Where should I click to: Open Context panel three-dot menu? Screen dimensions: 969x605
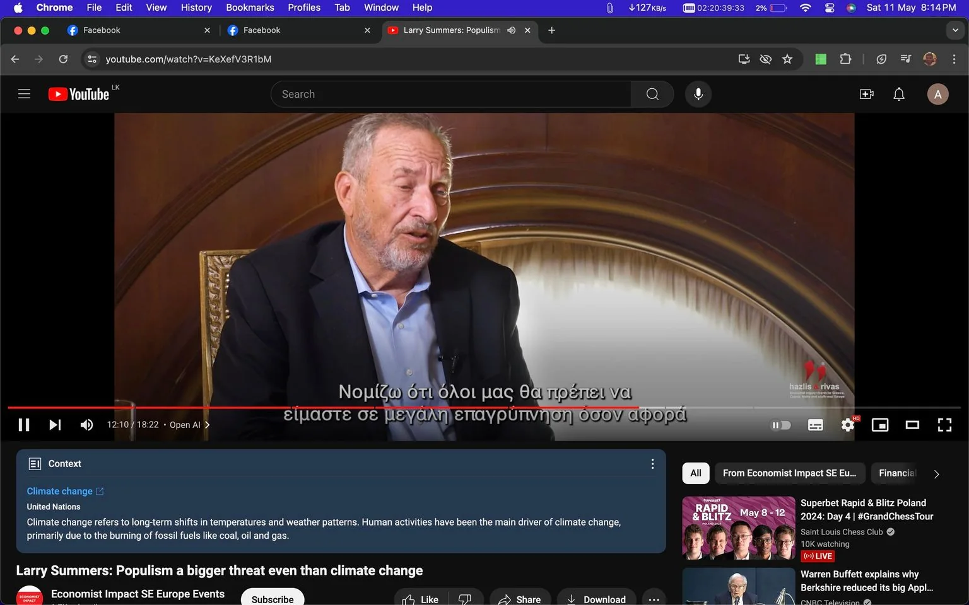pyautogui.click(x=652, y=464)
